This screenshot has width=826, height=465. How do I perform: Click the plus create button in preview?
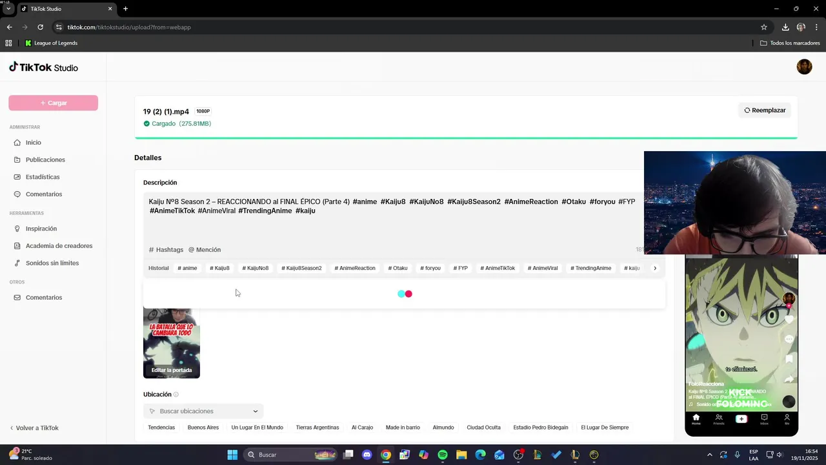click(741, 419)
